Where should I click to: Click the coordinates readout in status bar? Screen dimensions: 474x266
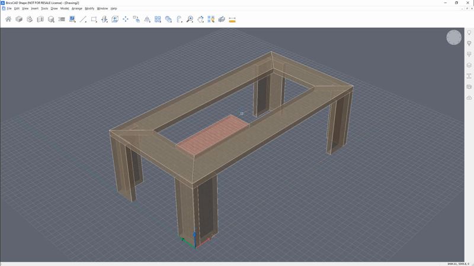(458, 264)
